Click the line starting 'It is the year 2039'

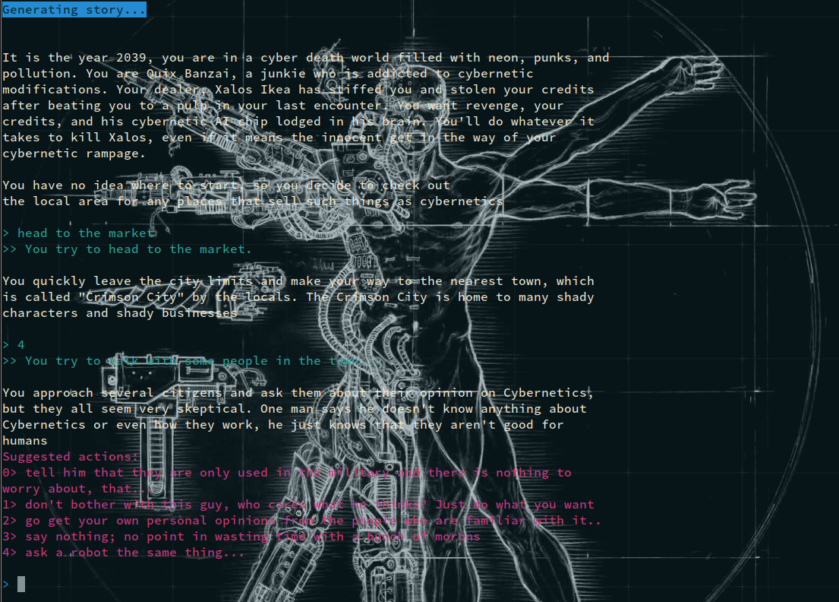pos(305,58)
